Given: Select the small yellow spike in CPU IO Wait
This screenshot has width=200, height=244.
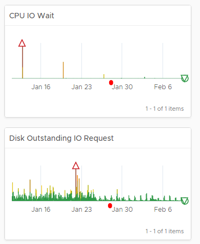Looking at the screenshot, I should (x=104, y=76).
